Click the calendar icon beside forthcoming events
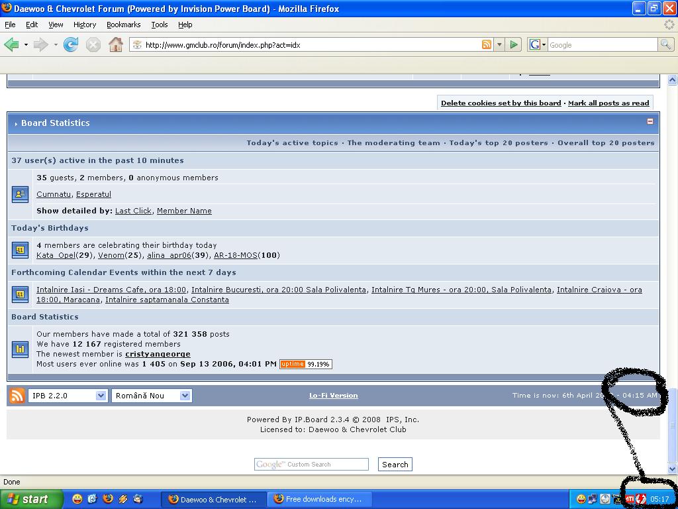This screenshot has height=509, width=678. [20, 294]
